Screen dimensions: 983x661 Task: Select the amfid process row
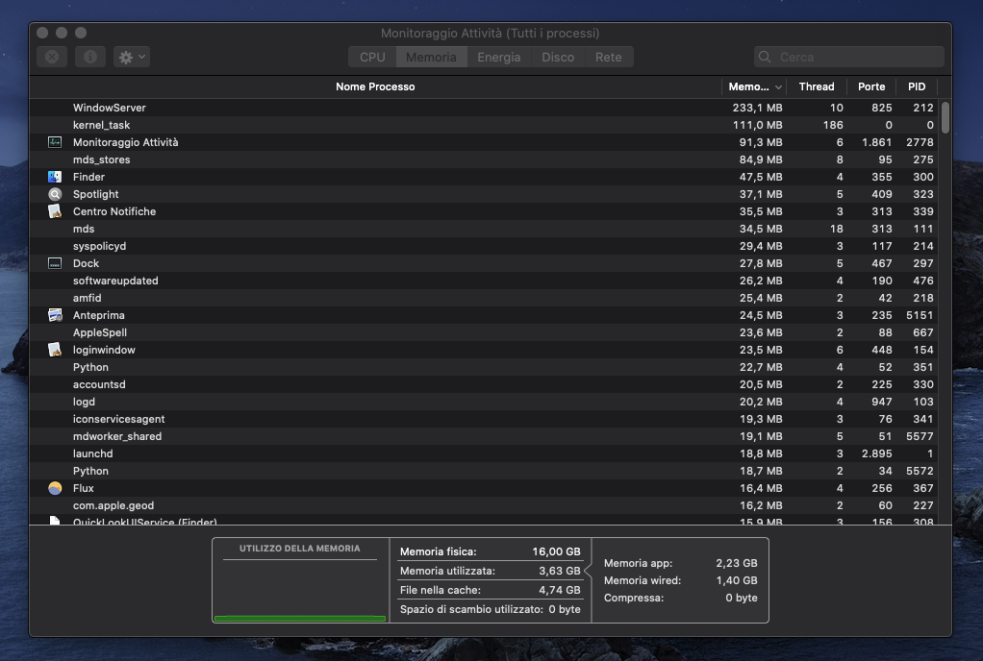point(484,298)
